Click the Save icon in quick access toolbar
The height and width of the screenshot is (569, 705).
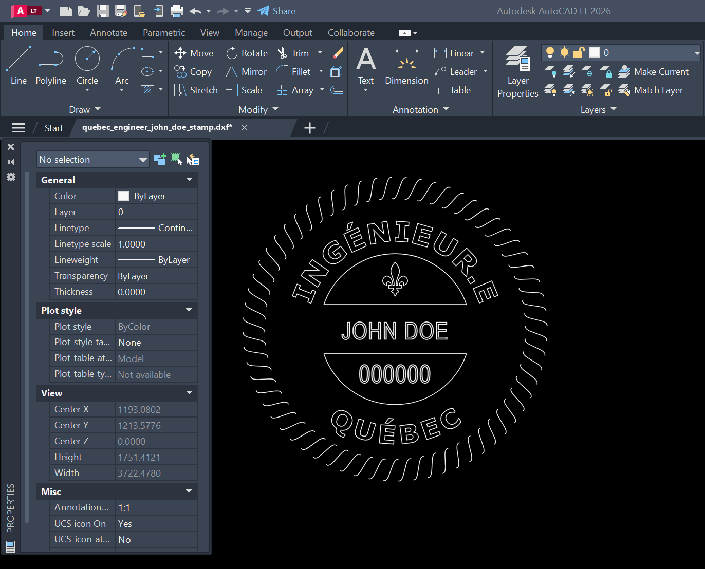[103, 11]
